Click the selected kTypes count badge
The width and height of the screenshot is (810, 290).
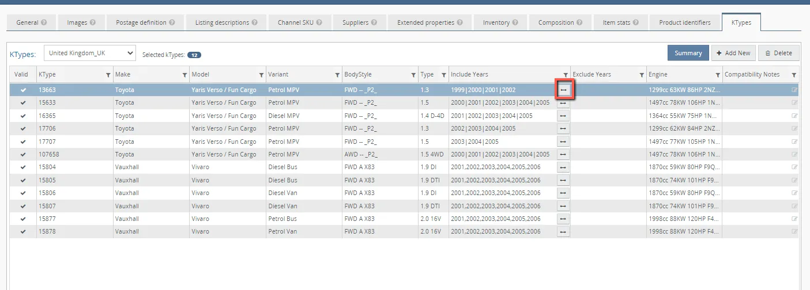pos(194,55)
